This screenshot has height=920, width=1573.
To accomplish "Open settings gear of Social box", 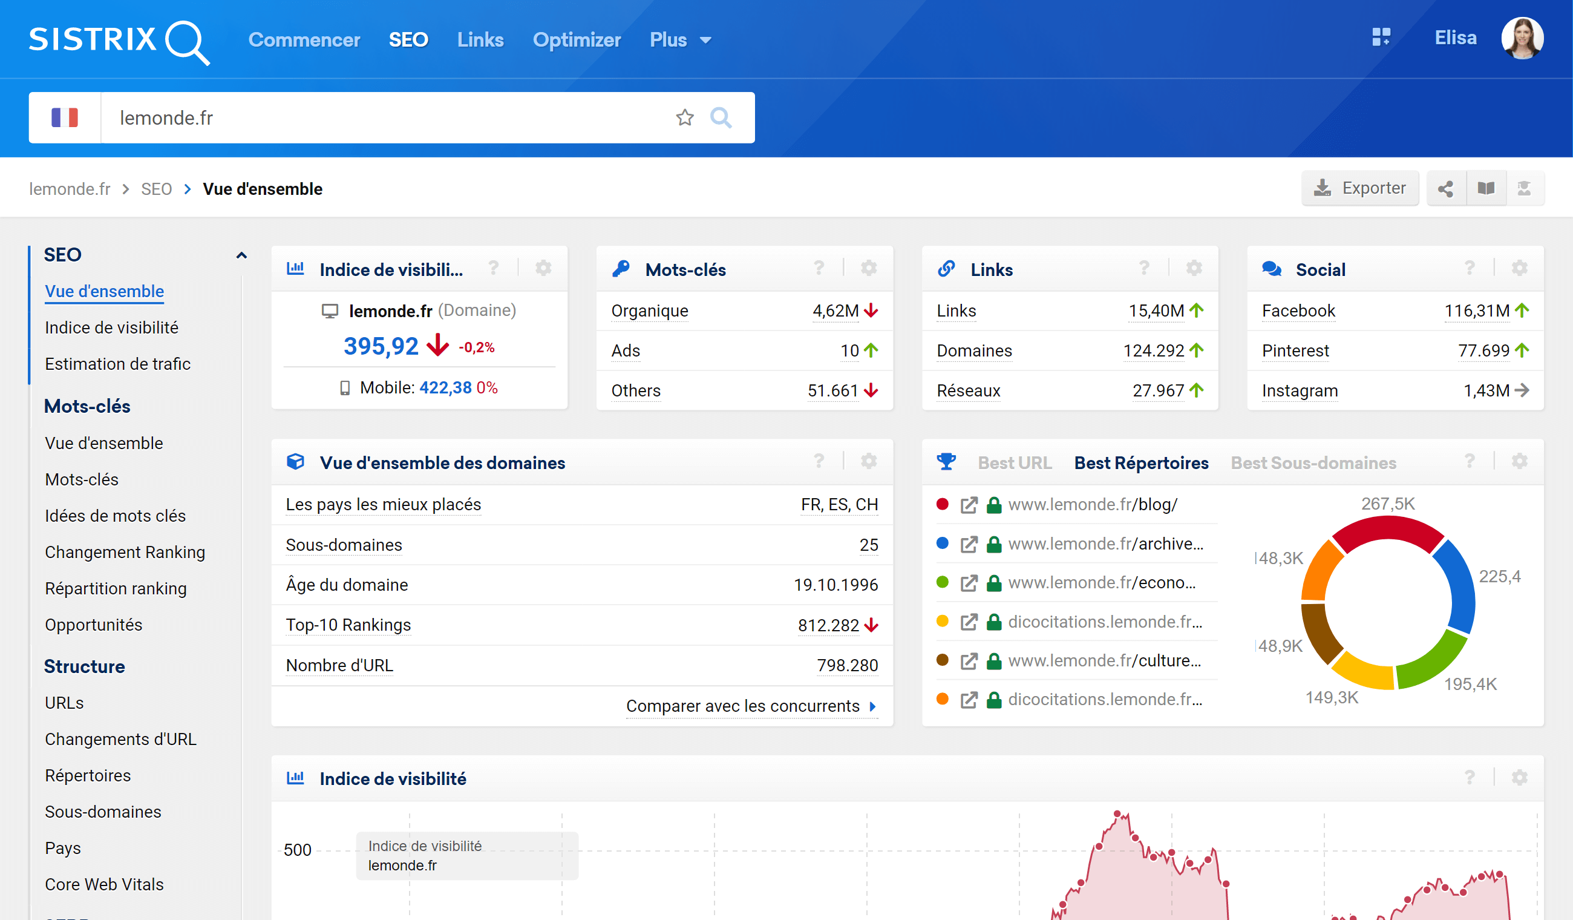I will click(x=1519, y=269).
